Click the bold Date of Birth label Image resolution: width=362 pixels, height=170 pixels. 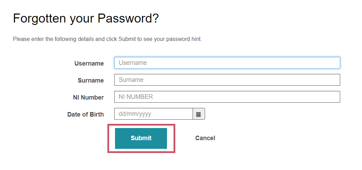(x=86, y=114)
